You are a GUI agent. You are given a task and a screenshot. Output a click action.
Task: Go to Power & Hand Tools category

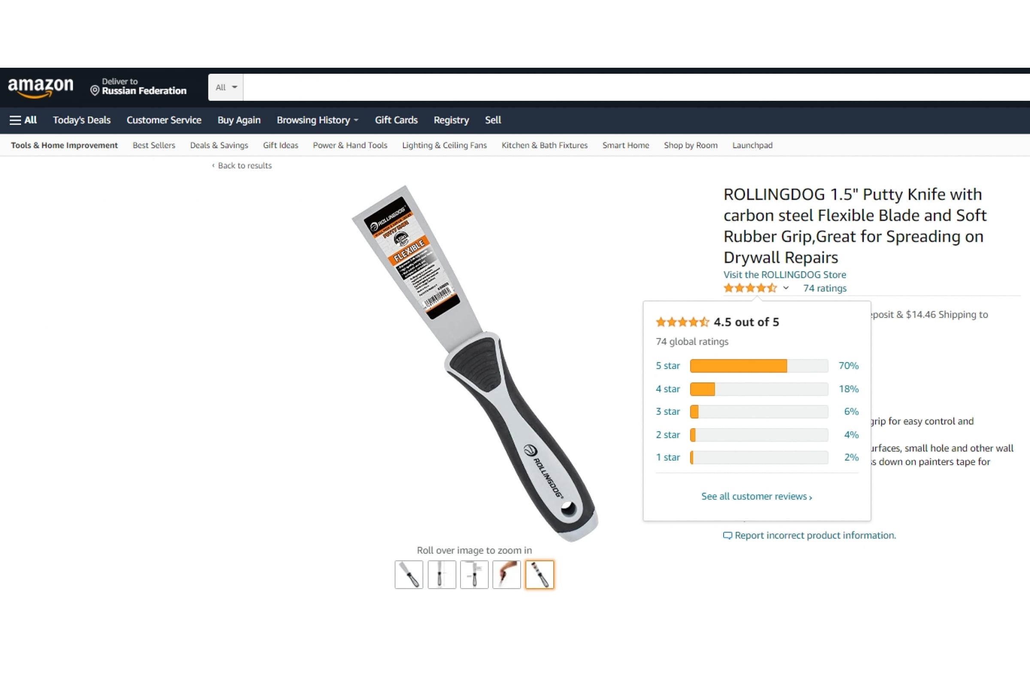[350, 145]
